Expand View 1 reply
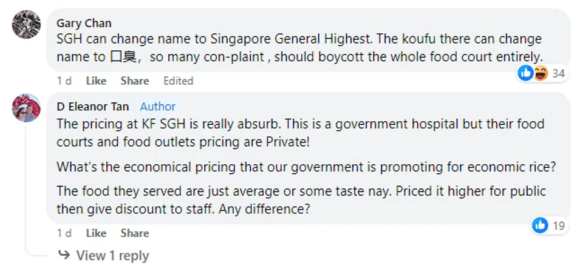The height and width of the screenshot is (269, 583). (112, 256)
